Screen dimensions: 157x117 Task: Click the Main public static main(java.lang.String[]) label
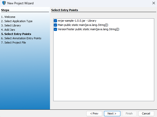point(83,25)
